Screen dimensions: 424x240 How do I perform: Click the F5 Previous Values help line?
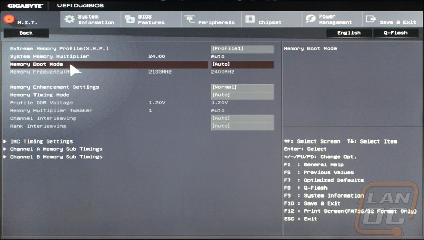pyautogui.click(x=319, y=172)
